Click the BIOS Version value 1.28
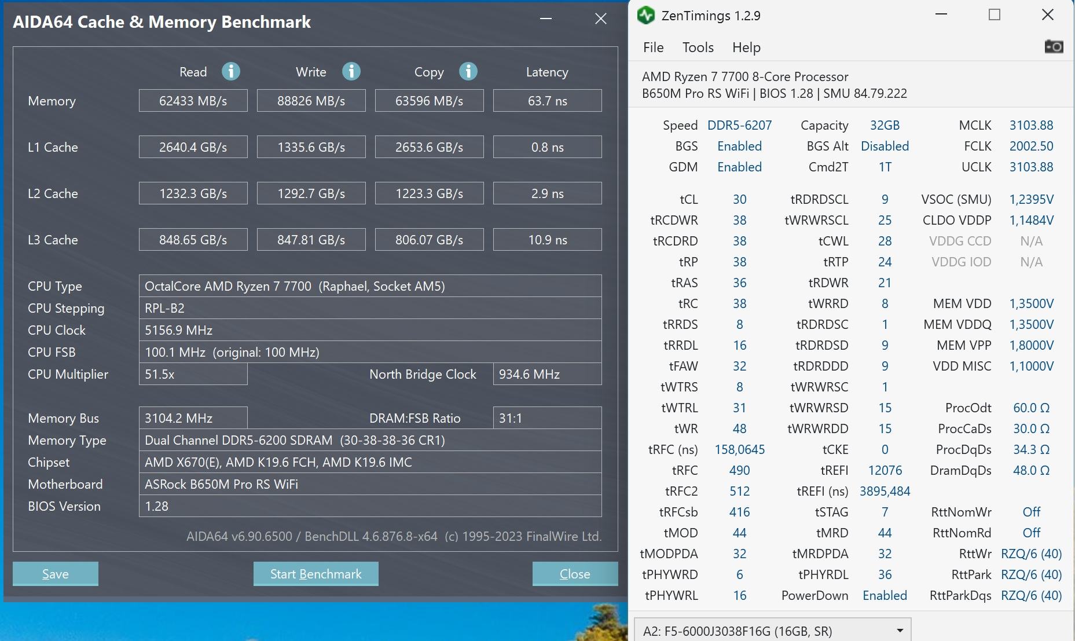This screenshot has height=641, width=1075. [370, 506]
